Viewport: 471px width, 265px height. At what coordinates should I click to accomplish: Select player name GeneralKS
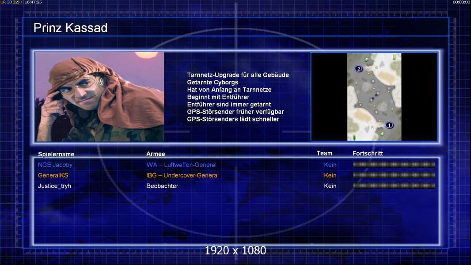[53, 175]
